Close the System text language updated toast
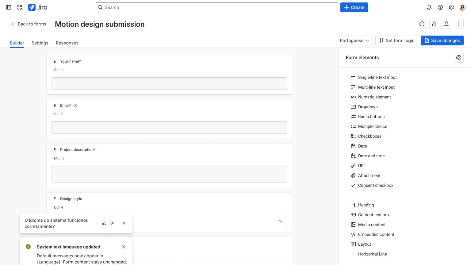 (124, 247)
